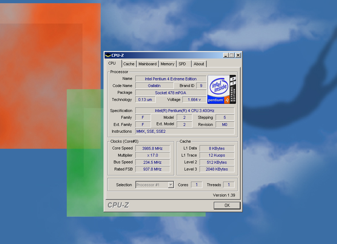
Task: Click the CPU-Z title bar application icon
Action: pos(108,55)
